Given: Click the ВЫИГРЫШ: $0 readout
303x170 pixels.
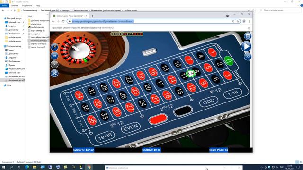Looking at the screenshot, I should pyautogui.click(x=219, y=150).
